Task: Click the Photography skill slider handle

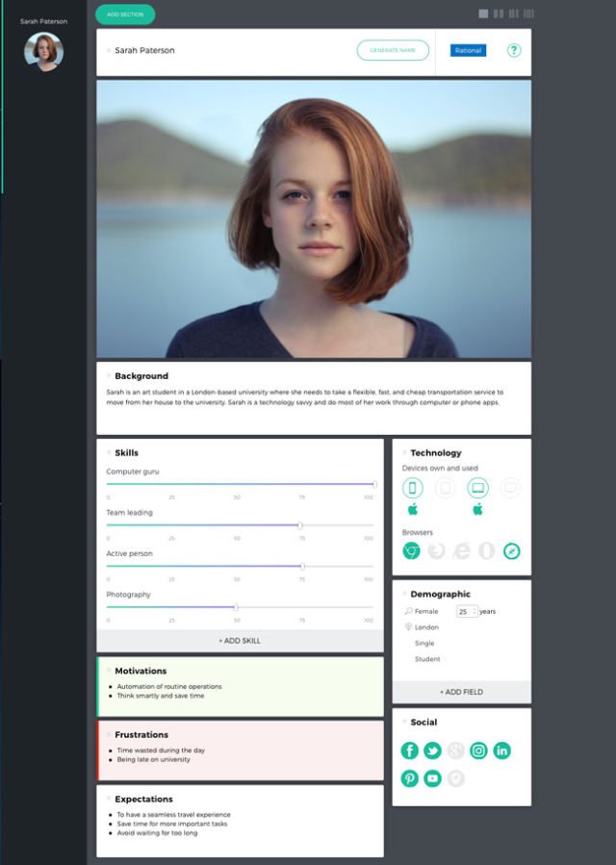Action: 236,607
